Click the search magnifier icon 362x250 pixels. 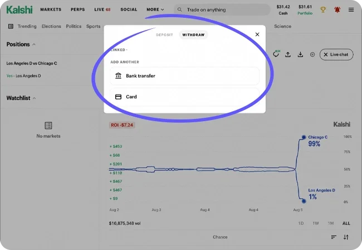pos(180,9)
